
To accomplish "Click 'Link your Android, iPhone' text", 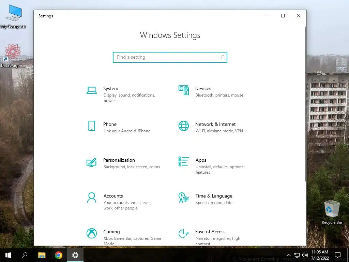I will click(127, 131).
